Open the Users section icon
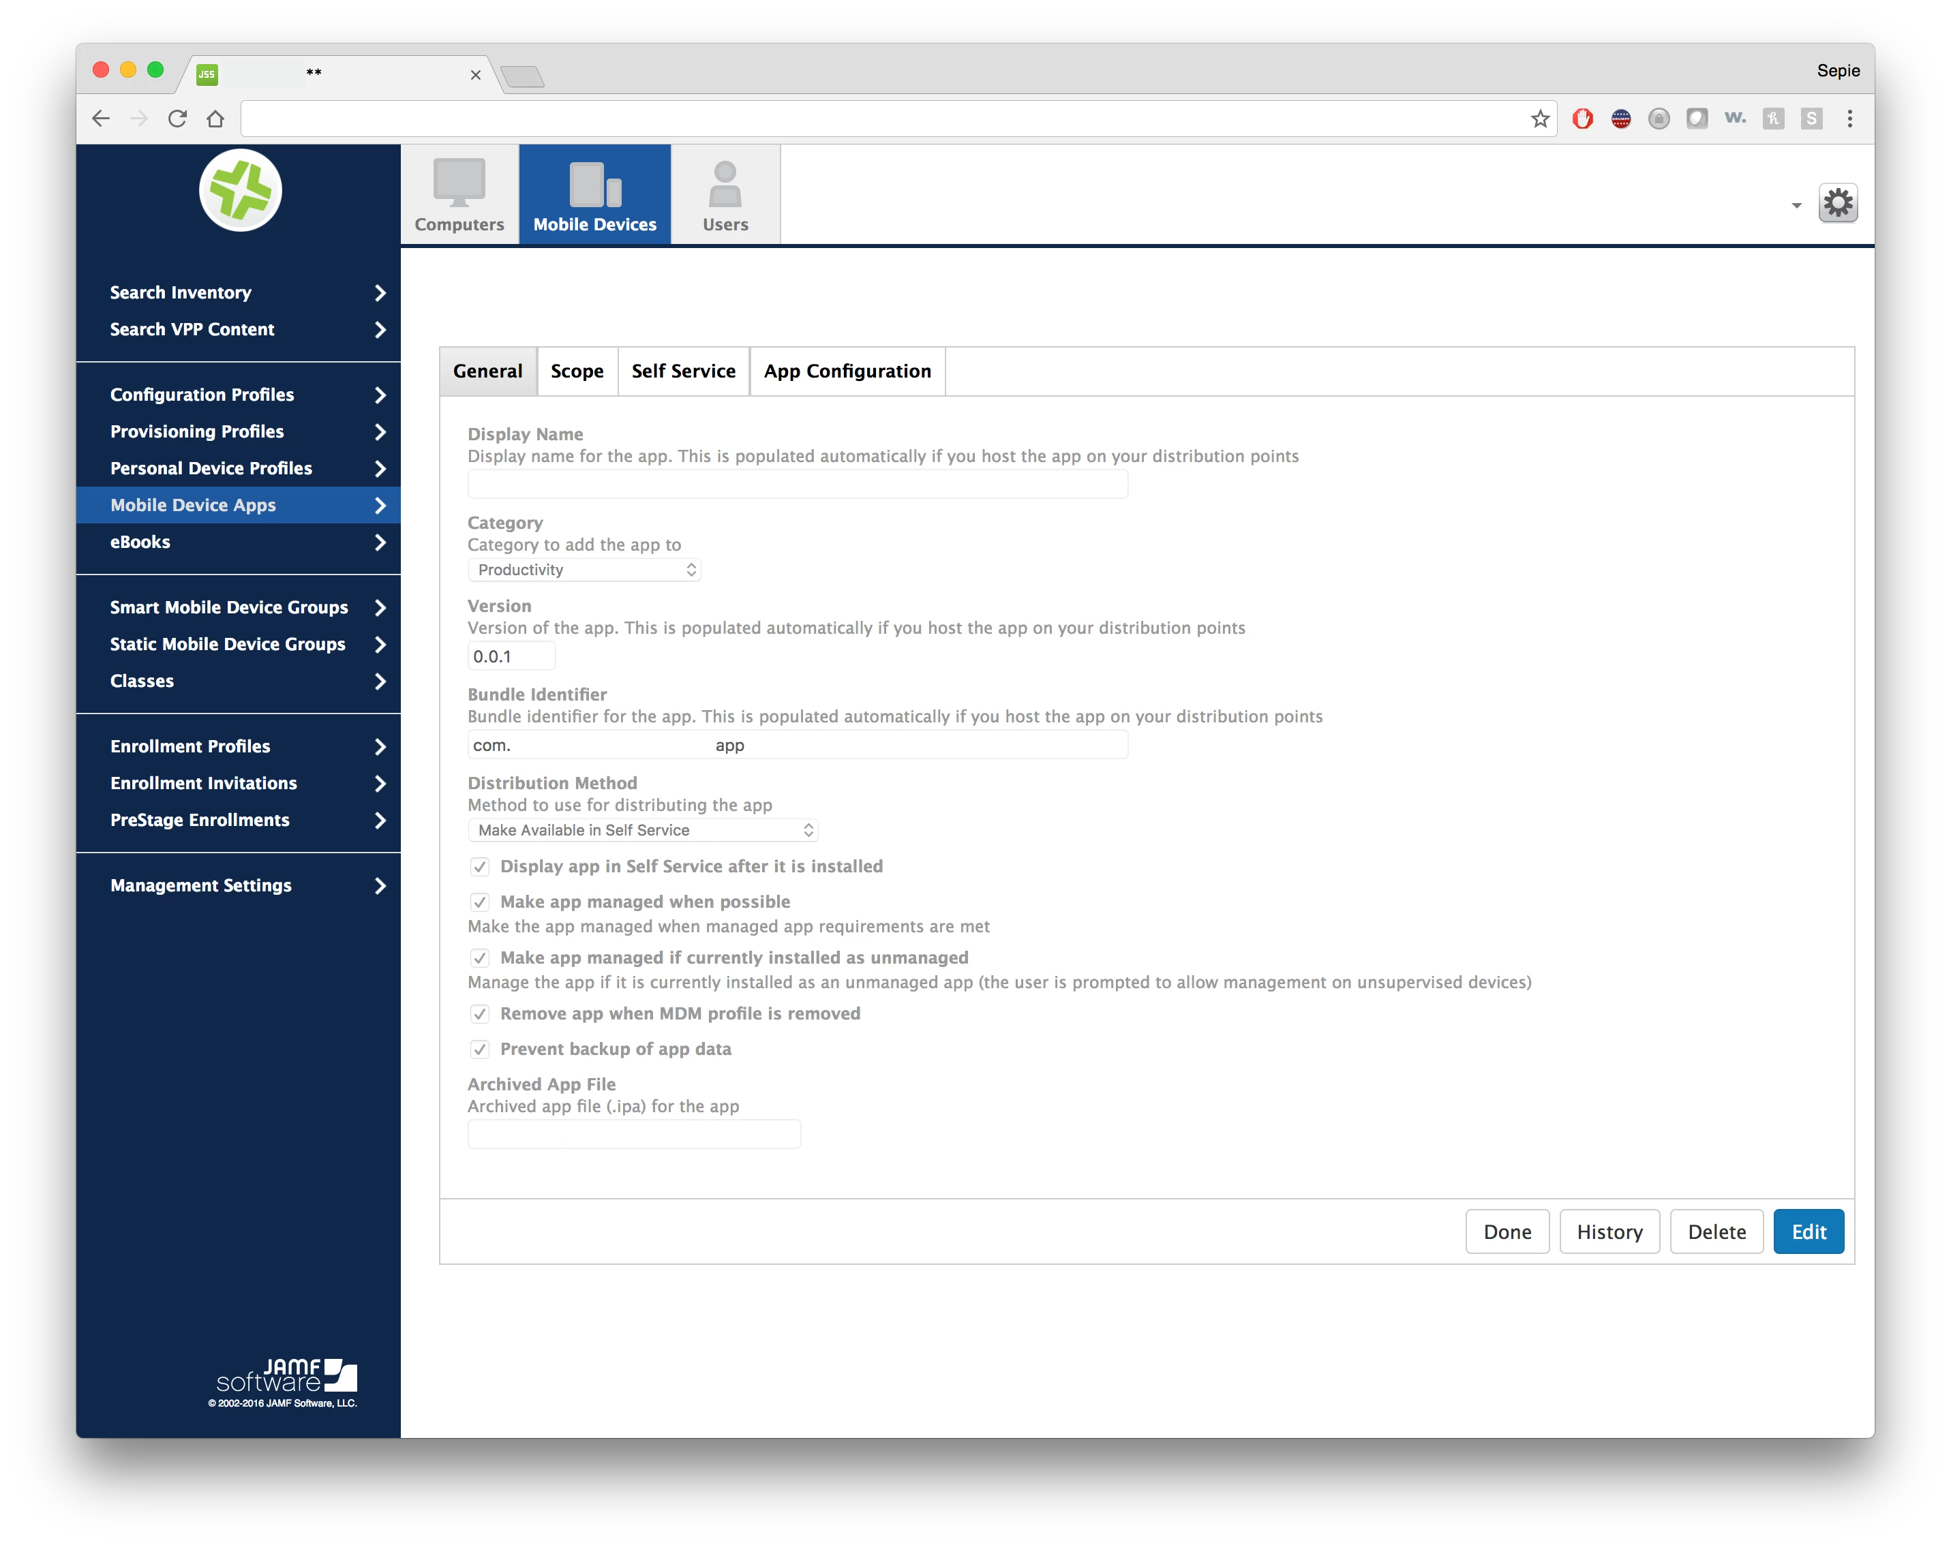This screenshot has width=1951, height=1547. click(725, 183)
